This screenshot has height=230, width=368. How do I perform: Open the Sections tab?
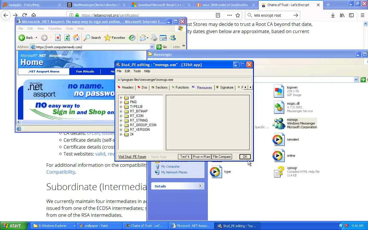point(160,87)
